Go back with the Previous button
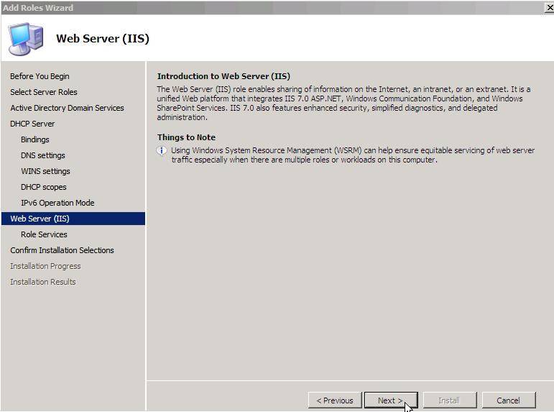The image size is (554, 412). [x=335, y=400]
